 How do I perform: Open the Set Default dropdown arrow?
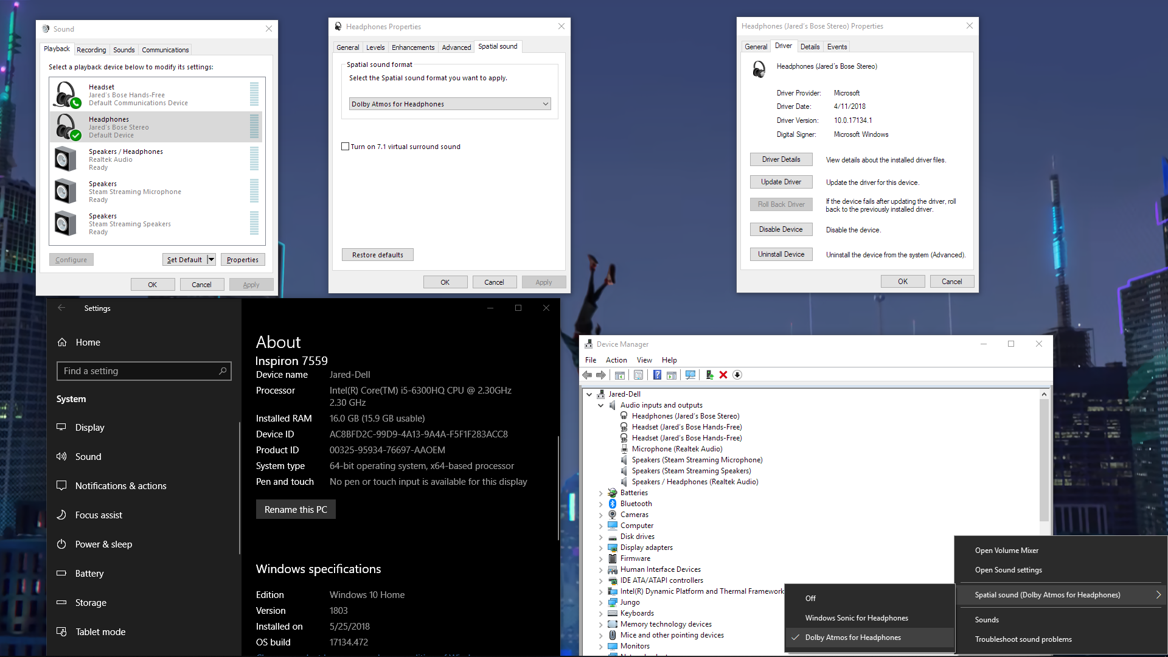pyautogui.click(x=211, y=260)
